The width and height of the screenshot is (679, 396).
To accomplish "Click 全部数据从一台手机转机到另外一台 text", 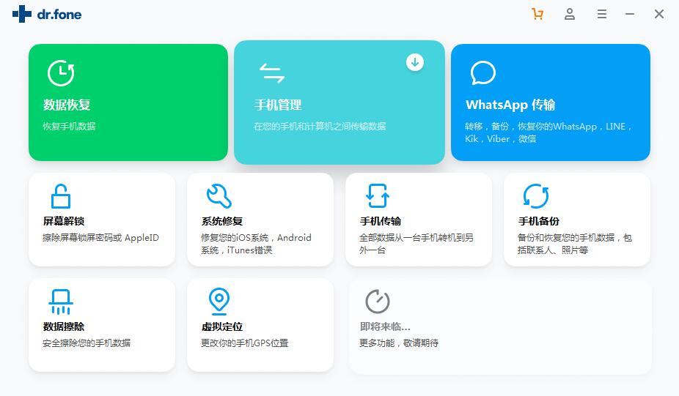I will click(416, 244).
